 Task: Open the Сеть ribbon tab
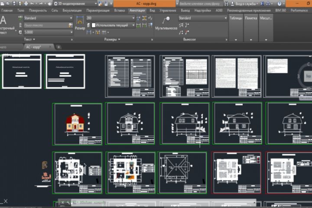pos(55,10)
